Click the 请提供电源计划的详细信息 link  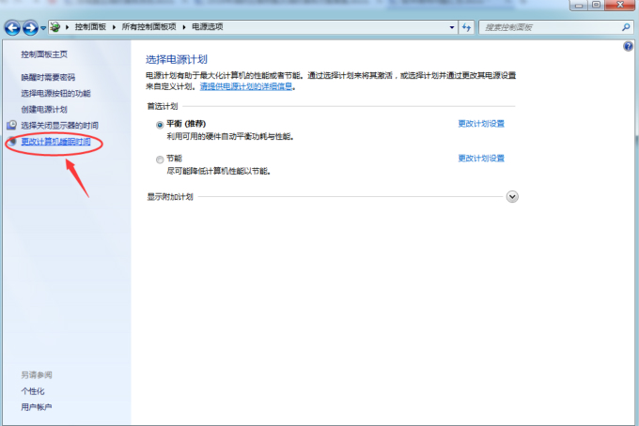click(x=246, y=86)
